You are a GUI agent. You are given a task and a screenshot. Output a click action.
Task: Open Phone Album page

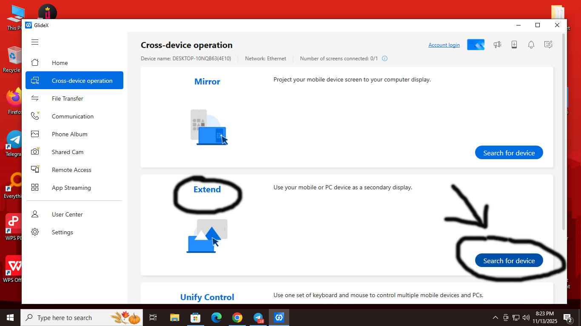[69, 134]
